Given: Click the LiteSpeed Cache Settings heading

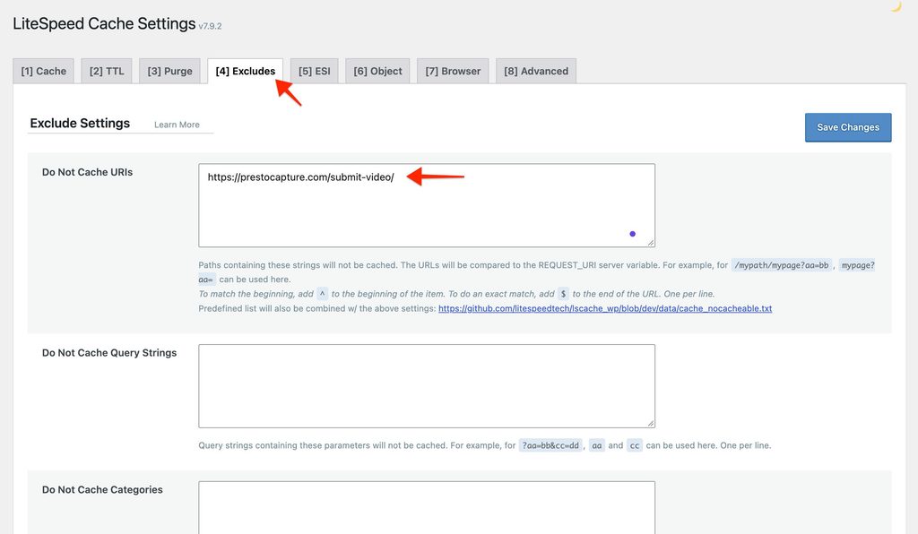Looking at the screenshot, I should [104, 23].
